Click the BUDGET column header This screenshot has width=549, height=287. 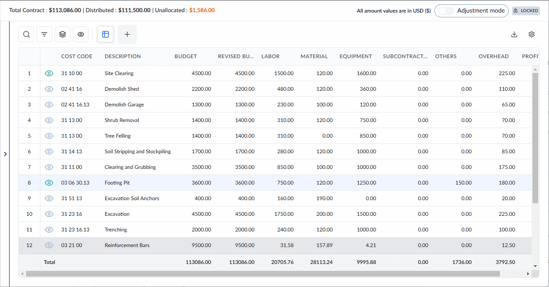186,56
